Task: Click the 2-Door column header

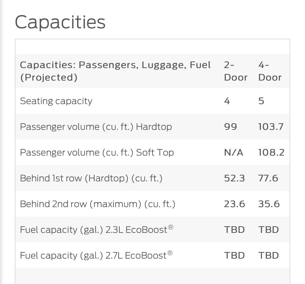Action: click(x=235, y=71)
